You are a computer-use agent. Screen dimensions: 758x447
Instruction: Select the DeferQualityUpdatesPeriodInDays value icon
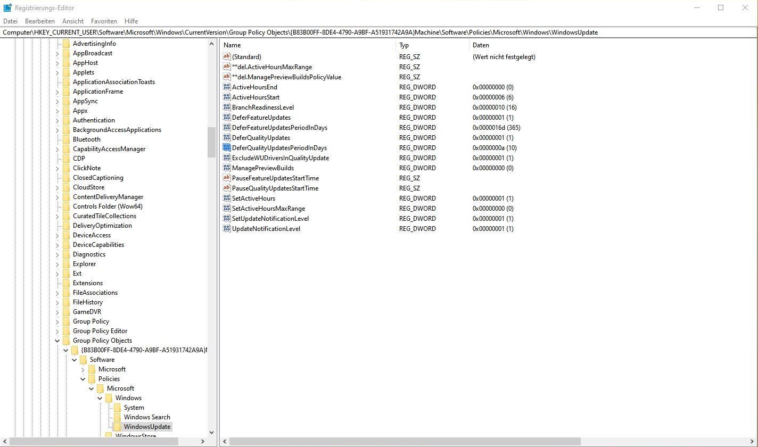227,147
